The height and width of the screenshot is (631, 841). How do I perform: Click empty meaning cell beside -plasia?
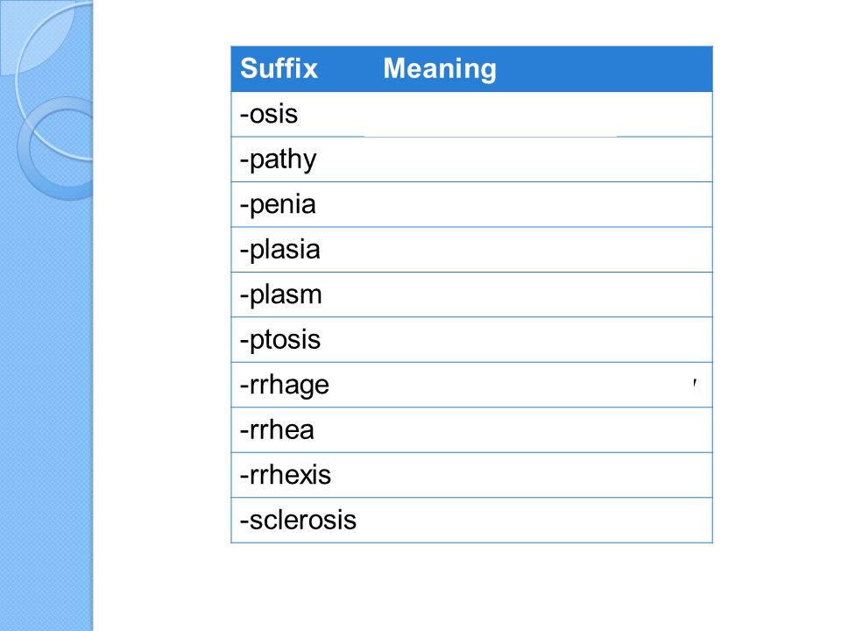(544, 250)
